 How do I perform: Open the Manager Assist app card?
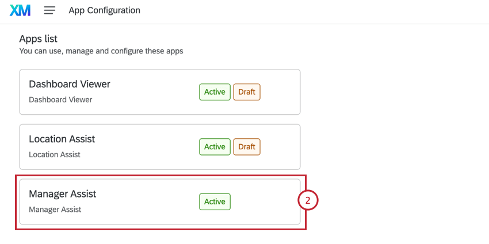coord(160,202)
